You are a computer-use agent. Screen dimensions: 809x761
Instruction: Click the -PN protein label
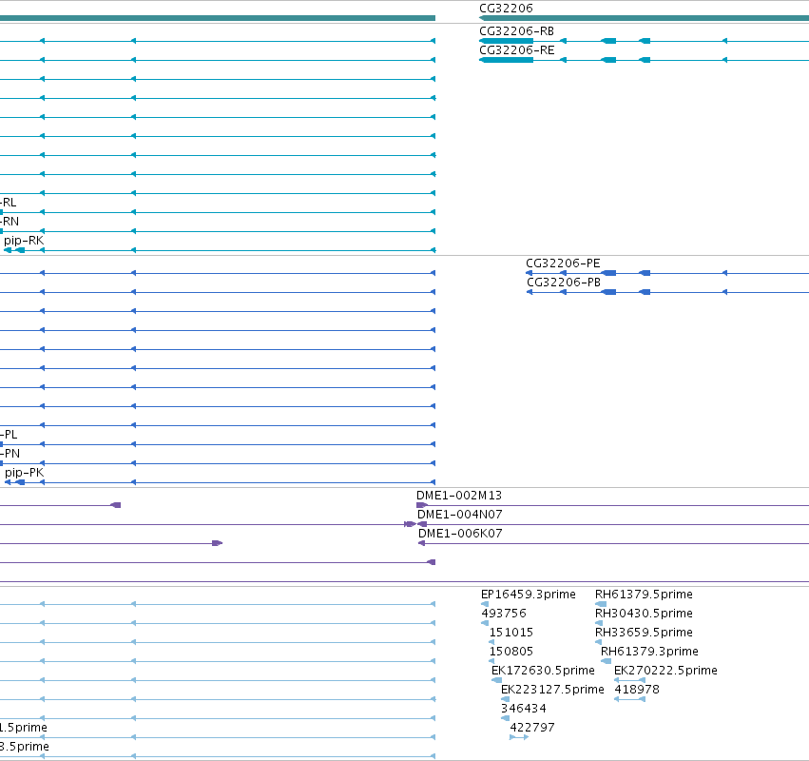pyautogui.click(x=10, y=454)
